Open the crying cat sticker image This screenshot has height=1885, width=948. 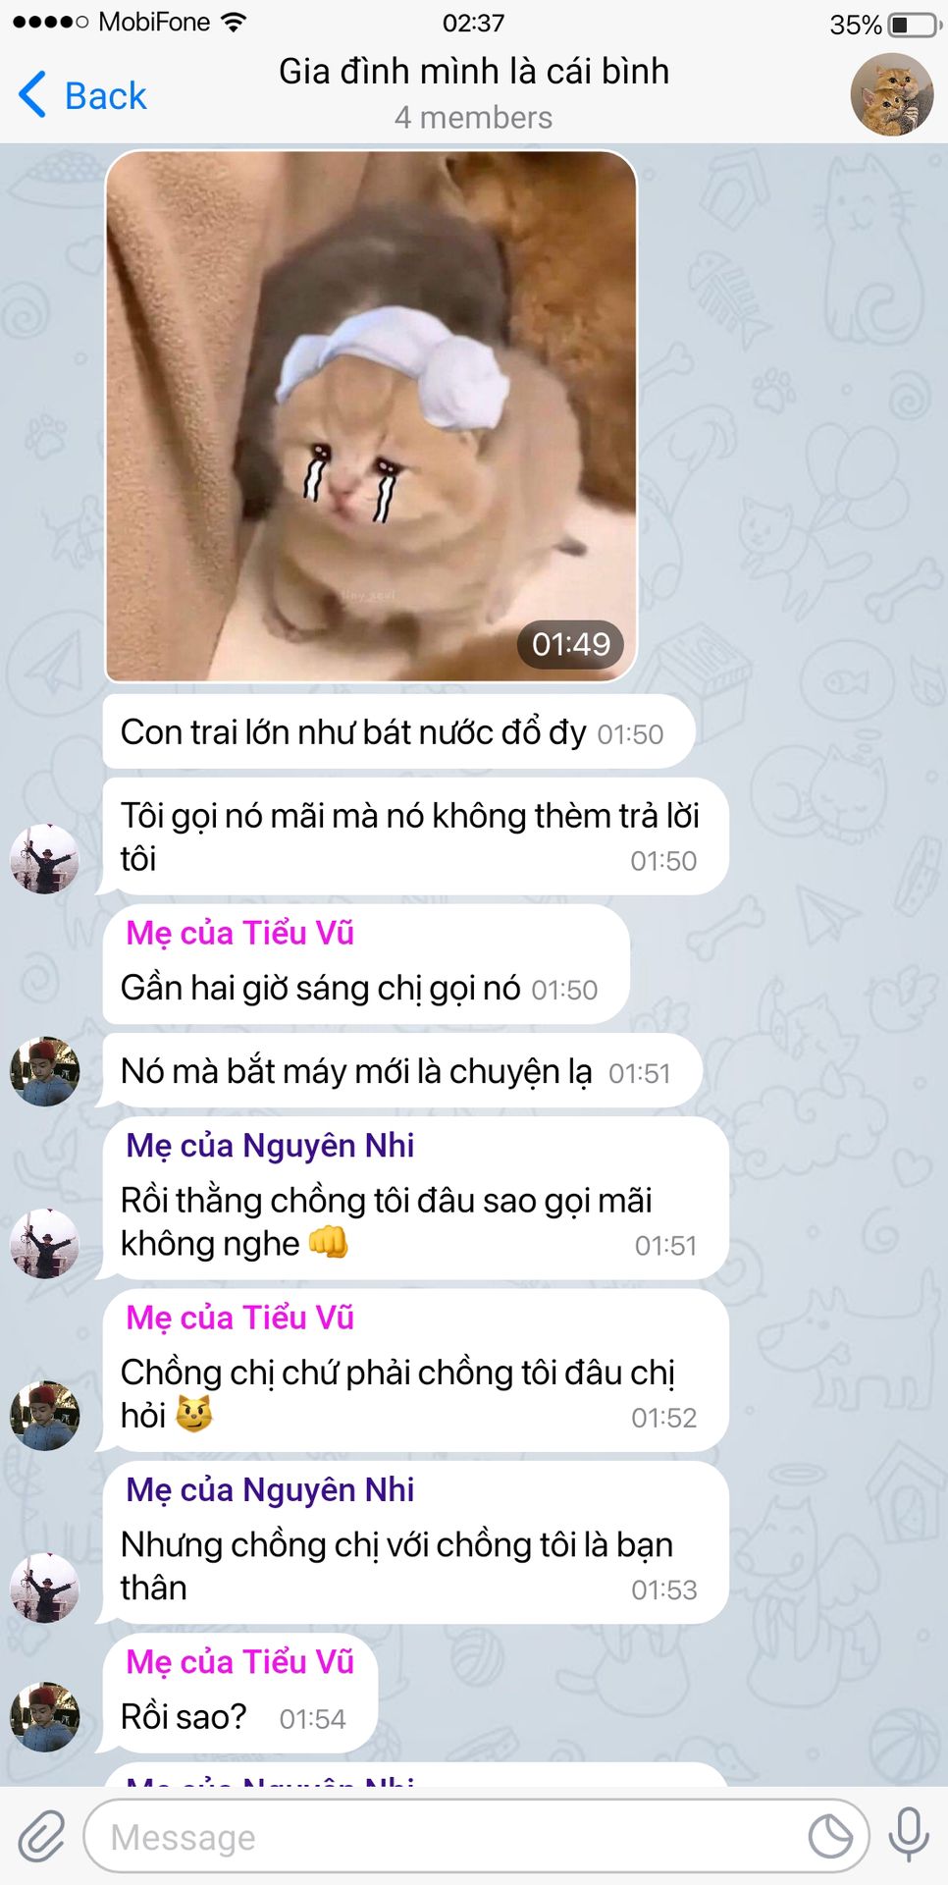[371, 416]
